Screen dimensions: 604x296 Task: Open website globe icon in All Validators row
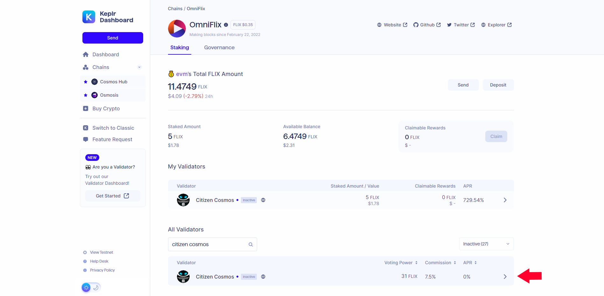click(x=263, y=277)
